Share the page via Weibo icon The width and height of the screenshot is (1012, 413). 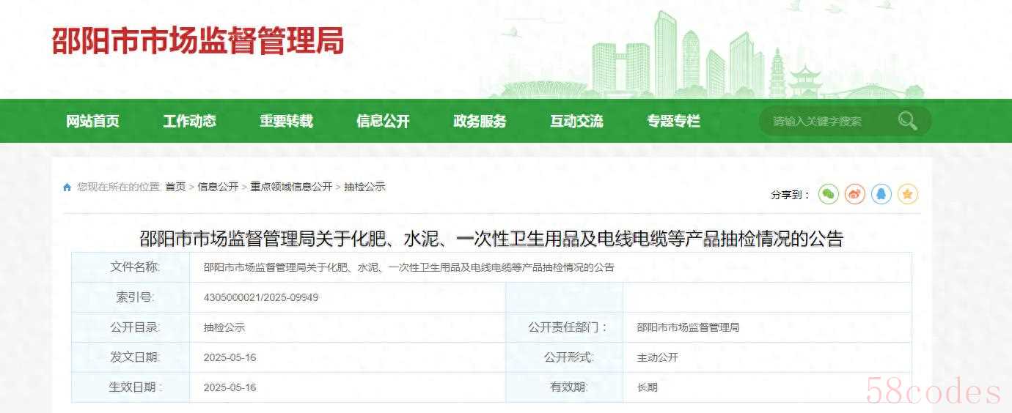(854, 194)
